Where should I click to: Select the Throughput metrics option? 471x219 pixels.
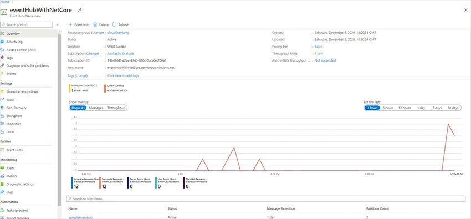116,108
